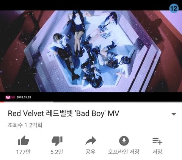Click the 오프라인 저장 label
Image resolution: width=182 pixels, height=160 pixels.
(x=124, y=152)
